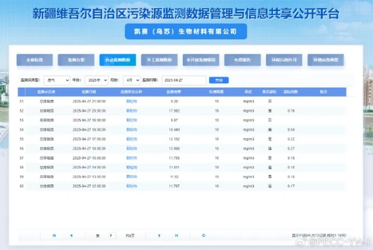373x250 pixels.
Task: Go to previous page of results
Action: (x=71, y=236)
